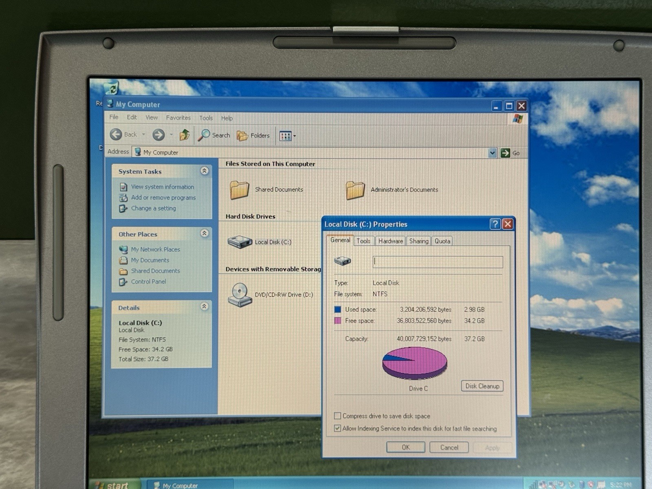Open the Views dropdown arrow

coord(295,136)
